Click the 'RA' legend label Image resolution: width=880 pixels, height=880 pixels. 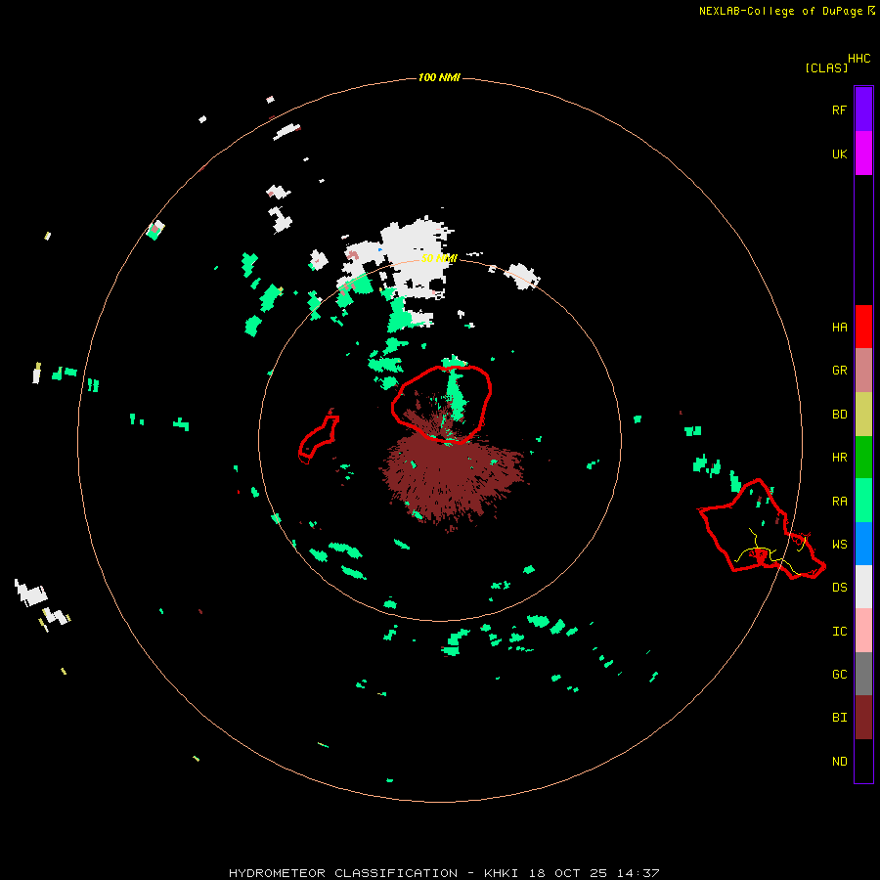coord(839,501)
